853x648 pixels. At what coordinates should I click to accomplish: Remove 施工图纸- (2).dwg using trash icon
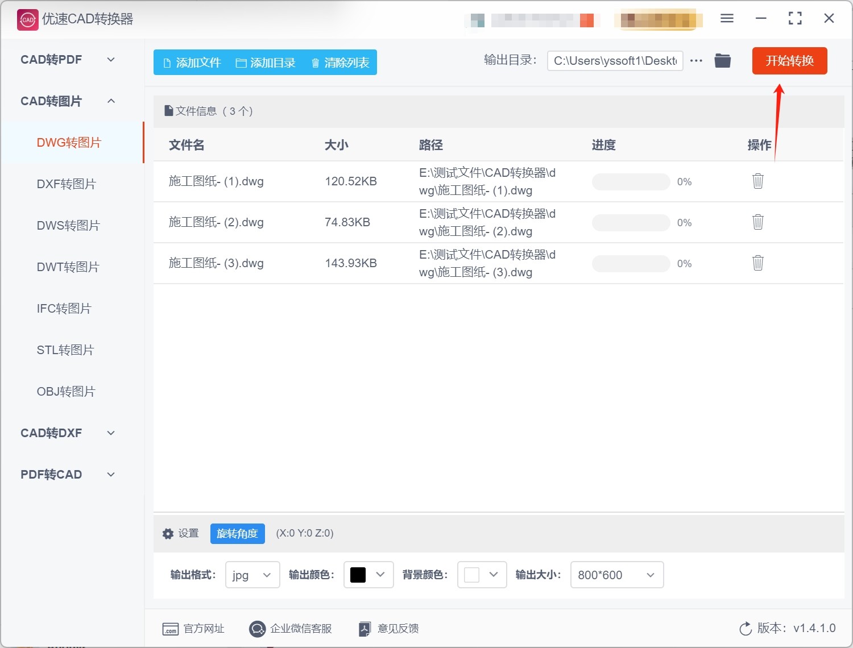[x=757, y=222]
